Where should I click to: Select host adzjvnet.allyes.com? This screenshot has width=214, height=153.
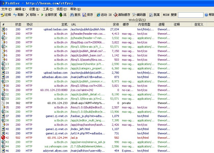click(55, 151)
